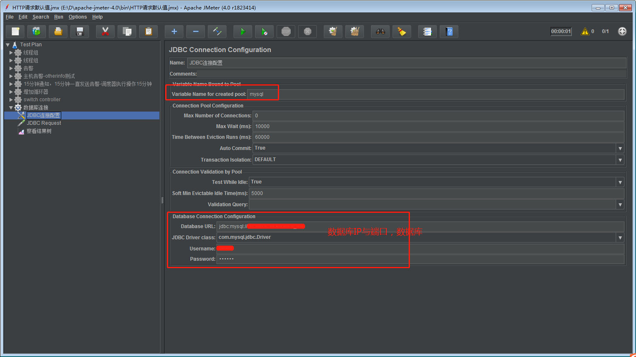Viewport: 636px width, 357px height.
Task: Click the Password field
Action: tap(420, 259)
